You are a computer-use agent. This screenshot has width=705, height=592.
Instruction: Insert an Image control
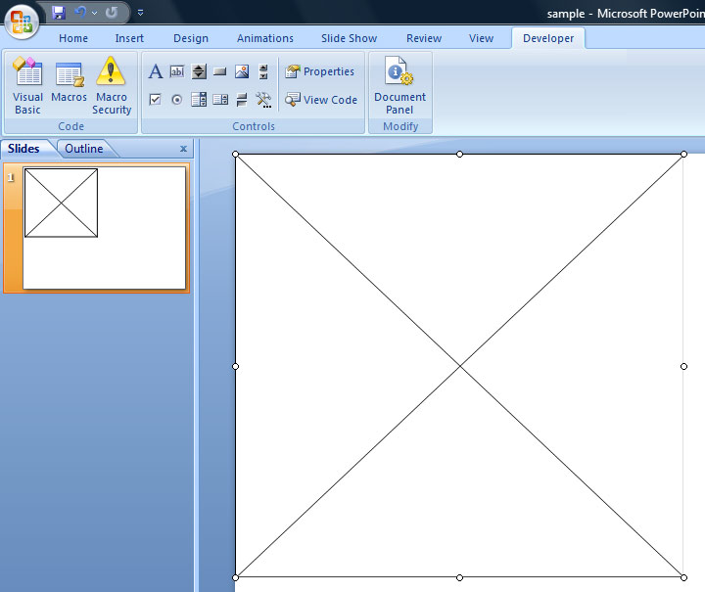[x=242, y=71]
